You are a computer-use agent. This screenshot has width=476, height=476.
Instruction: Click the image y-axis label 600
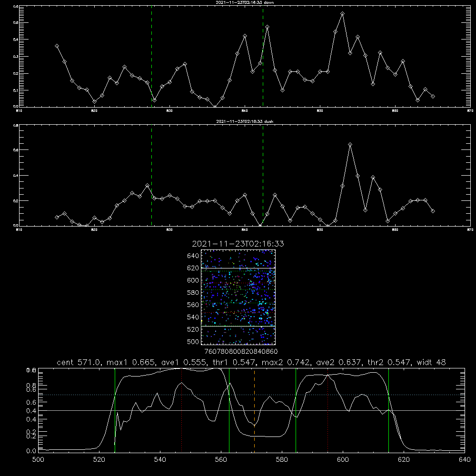coord(193,280)
